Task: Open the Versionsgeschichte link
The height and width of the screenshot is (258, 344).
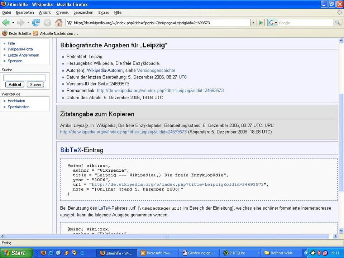Action: [156, 71]
